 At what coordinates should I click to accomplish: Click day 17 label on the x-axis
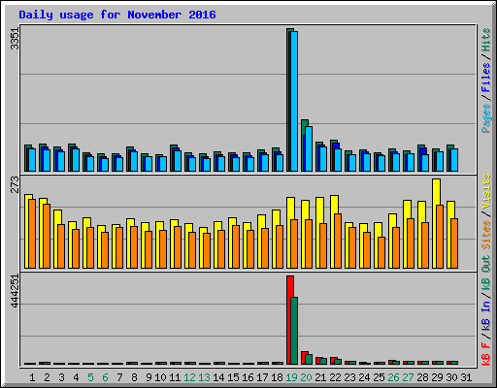click(x=262, y=377)
